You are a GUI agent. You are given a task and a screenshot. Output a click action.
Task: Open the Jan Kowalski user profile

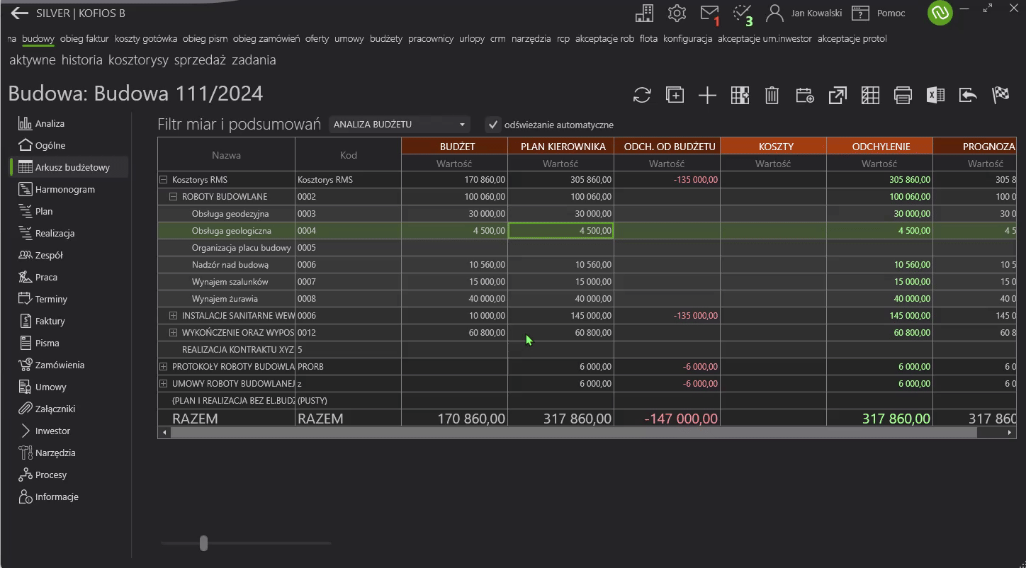804,13
